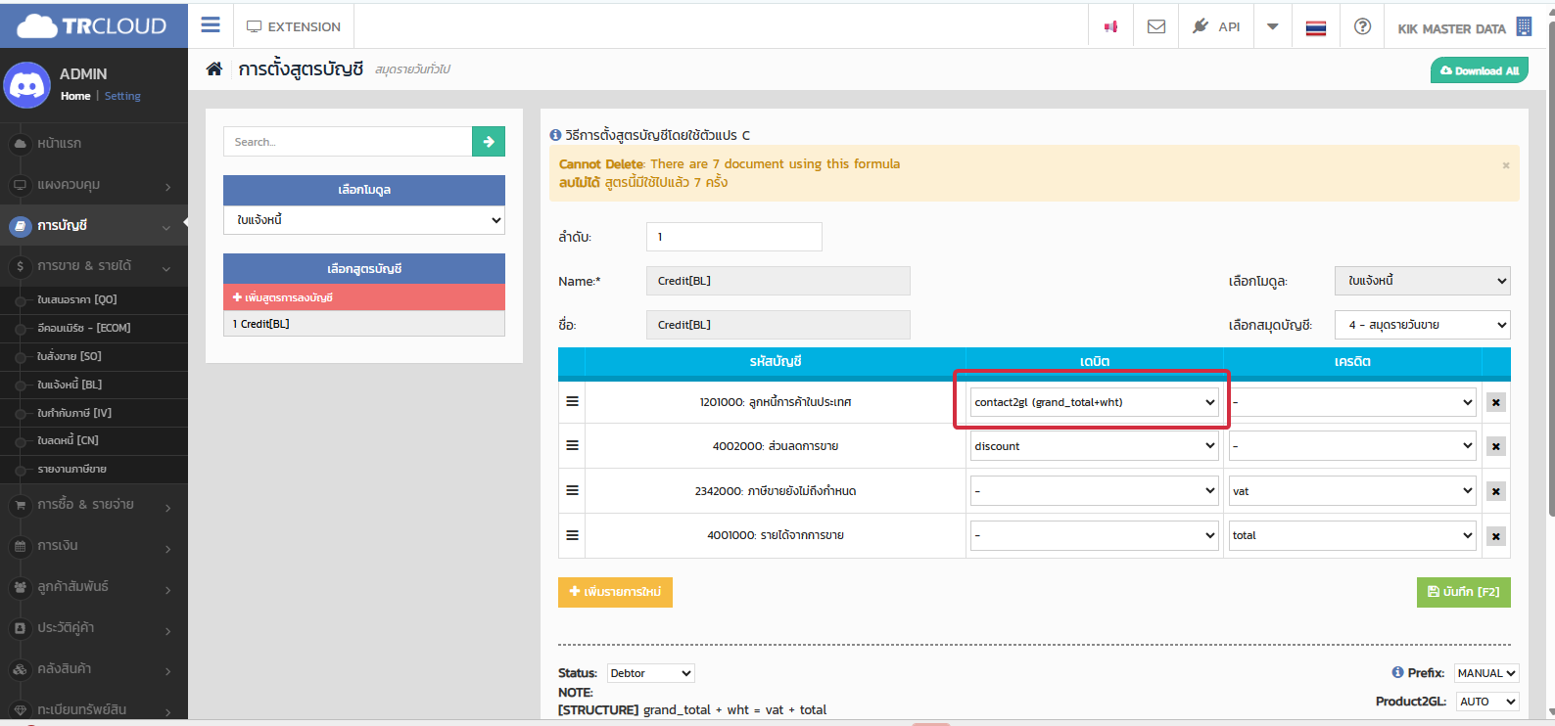This screenshot has width=1555, height=726.
Task: Click the Thai flag language icon
Action: coord(1316,27)
